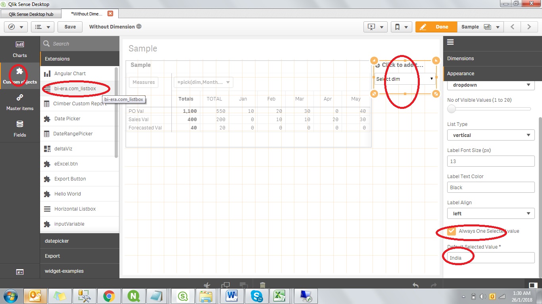This screenshot has width=542, height=304.
Task: Collapse the Appearance properties section
Action: [x=492, y=74]
